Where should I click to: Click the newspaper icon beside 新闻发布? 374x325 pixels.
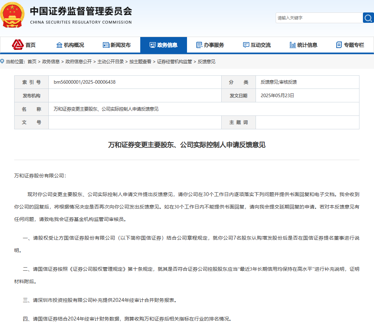pos(106,45)
